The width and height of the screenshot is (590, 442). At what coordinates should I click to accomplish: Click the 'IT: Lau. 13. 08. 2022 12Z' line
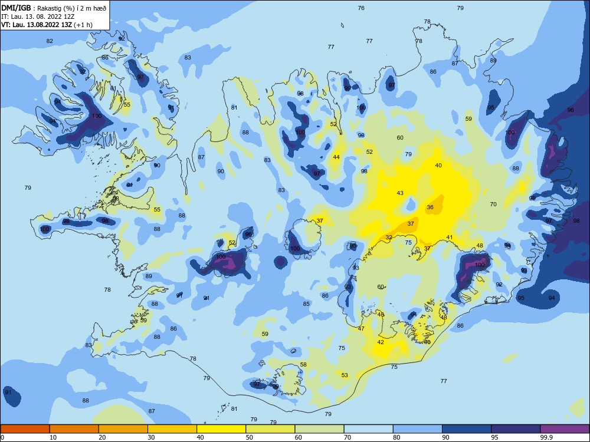coord(38,17)
